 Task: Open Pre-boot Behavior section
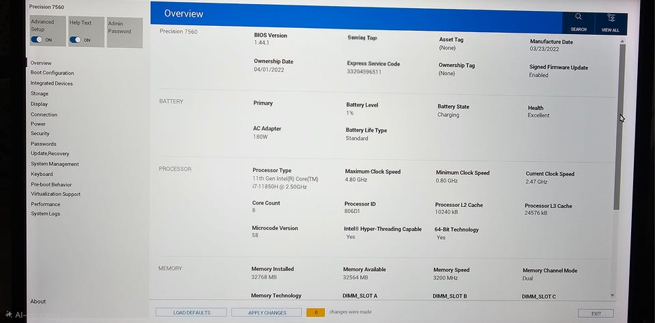pos(51,184)
